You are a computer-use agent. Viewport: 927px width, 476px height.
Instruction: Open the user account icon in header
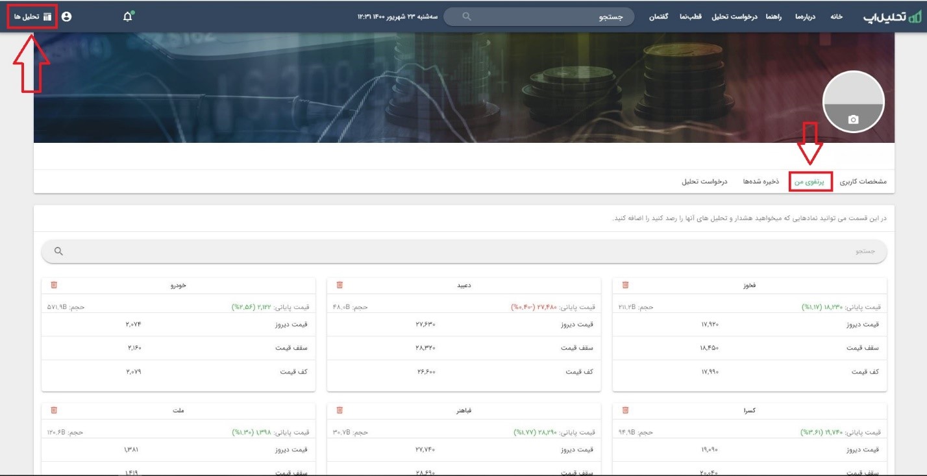coord(66,16)
